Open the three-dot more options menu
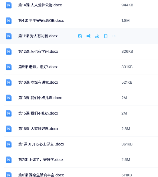Viewport: 158px width, 177px height. coord(114,36)
